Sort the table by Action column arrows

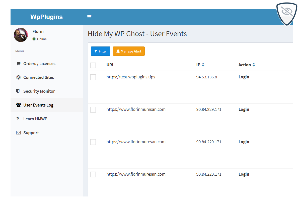point(254,65)
